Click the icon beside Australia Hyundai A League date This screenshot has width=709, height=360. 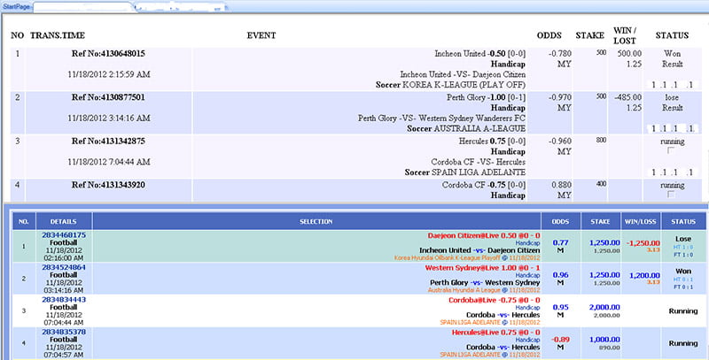point(504,290)
